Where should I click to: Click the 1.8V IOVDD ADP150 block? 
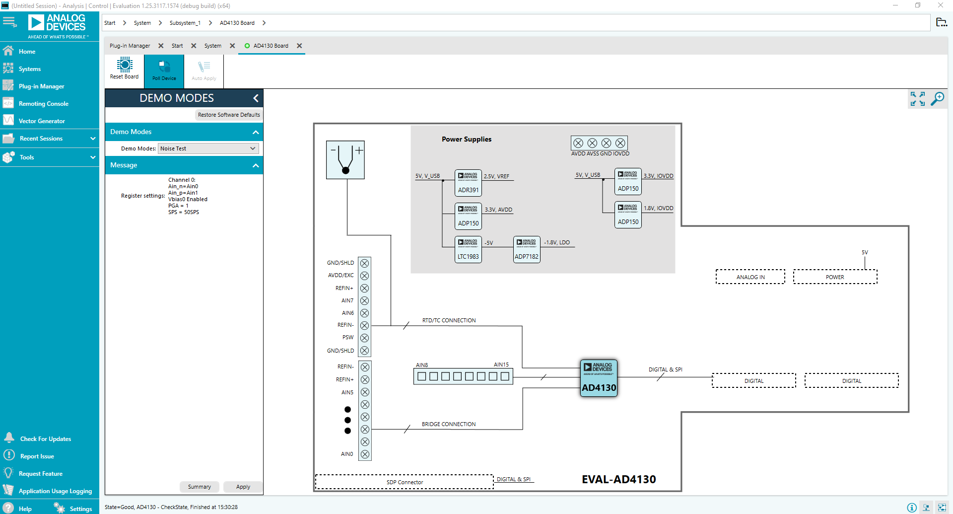[x=628, y=215]
